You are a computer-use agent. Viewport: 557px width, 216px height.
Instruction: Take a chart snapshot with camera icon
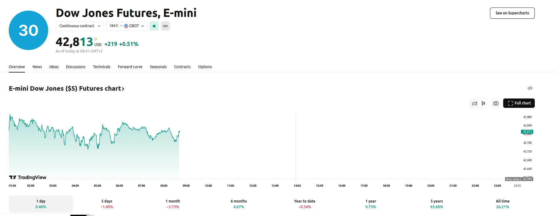coord(496,103)
